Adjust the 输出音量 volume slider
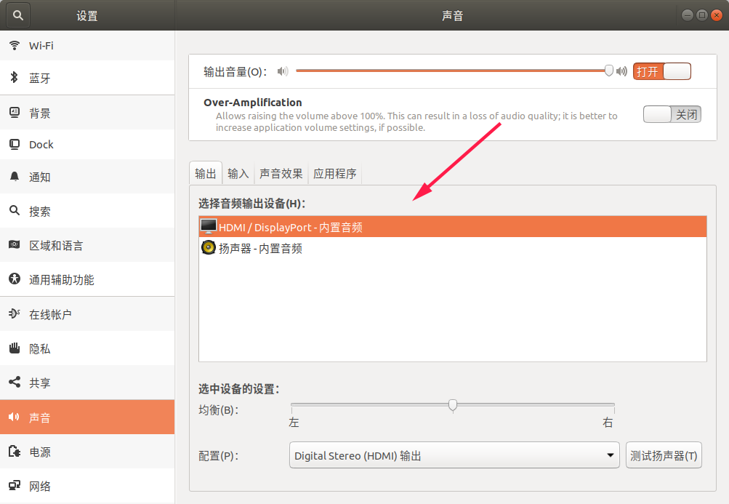The image size is (729, 504). (x=455, y=71)
